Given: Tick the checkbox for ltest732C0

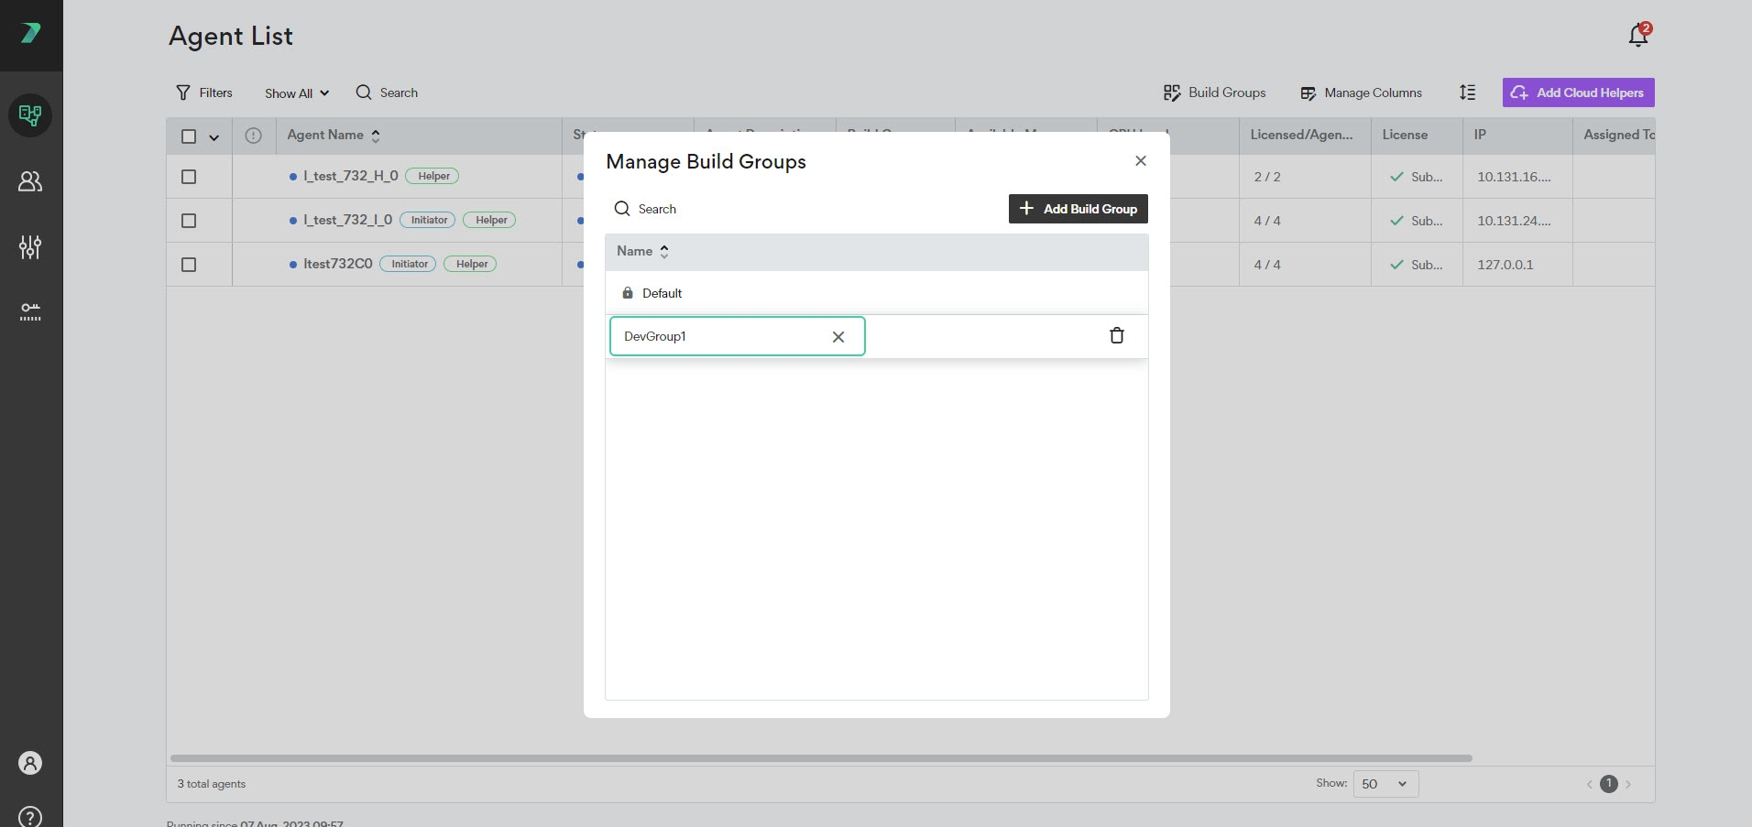Looking at the screenshot, I should [189, 265].
